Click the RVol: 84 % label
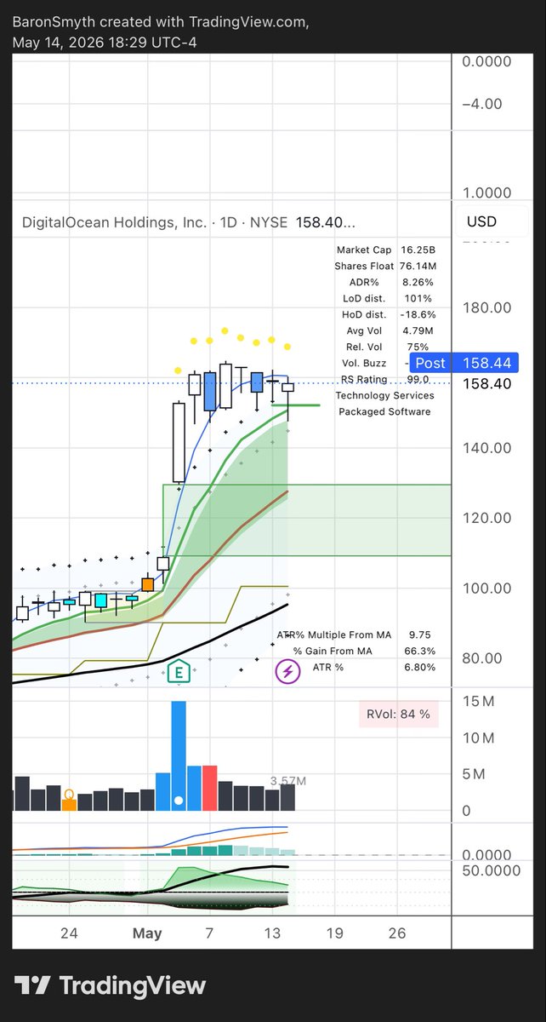The height and width of the screenshot is (1022, 546). coord(398,714)
